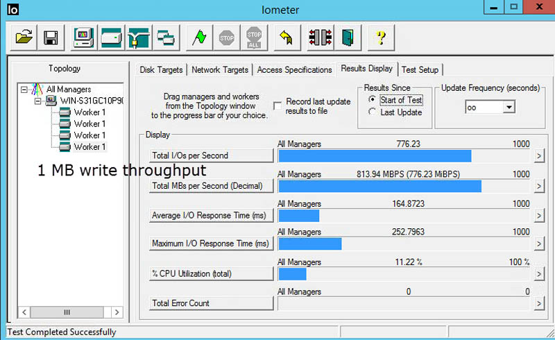
Task: Open arrow menu for Average I/O Response Time
Action: (x=539, y=216)
